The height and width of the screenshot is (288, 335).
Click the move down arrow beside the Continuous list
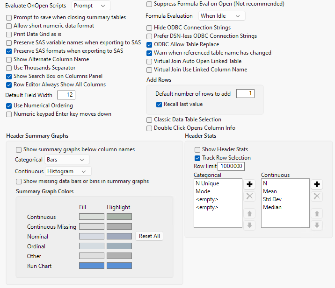tap(317, 225)
